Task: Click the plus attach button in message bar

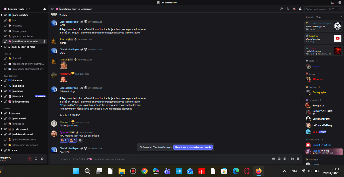Action: point(54,159)
